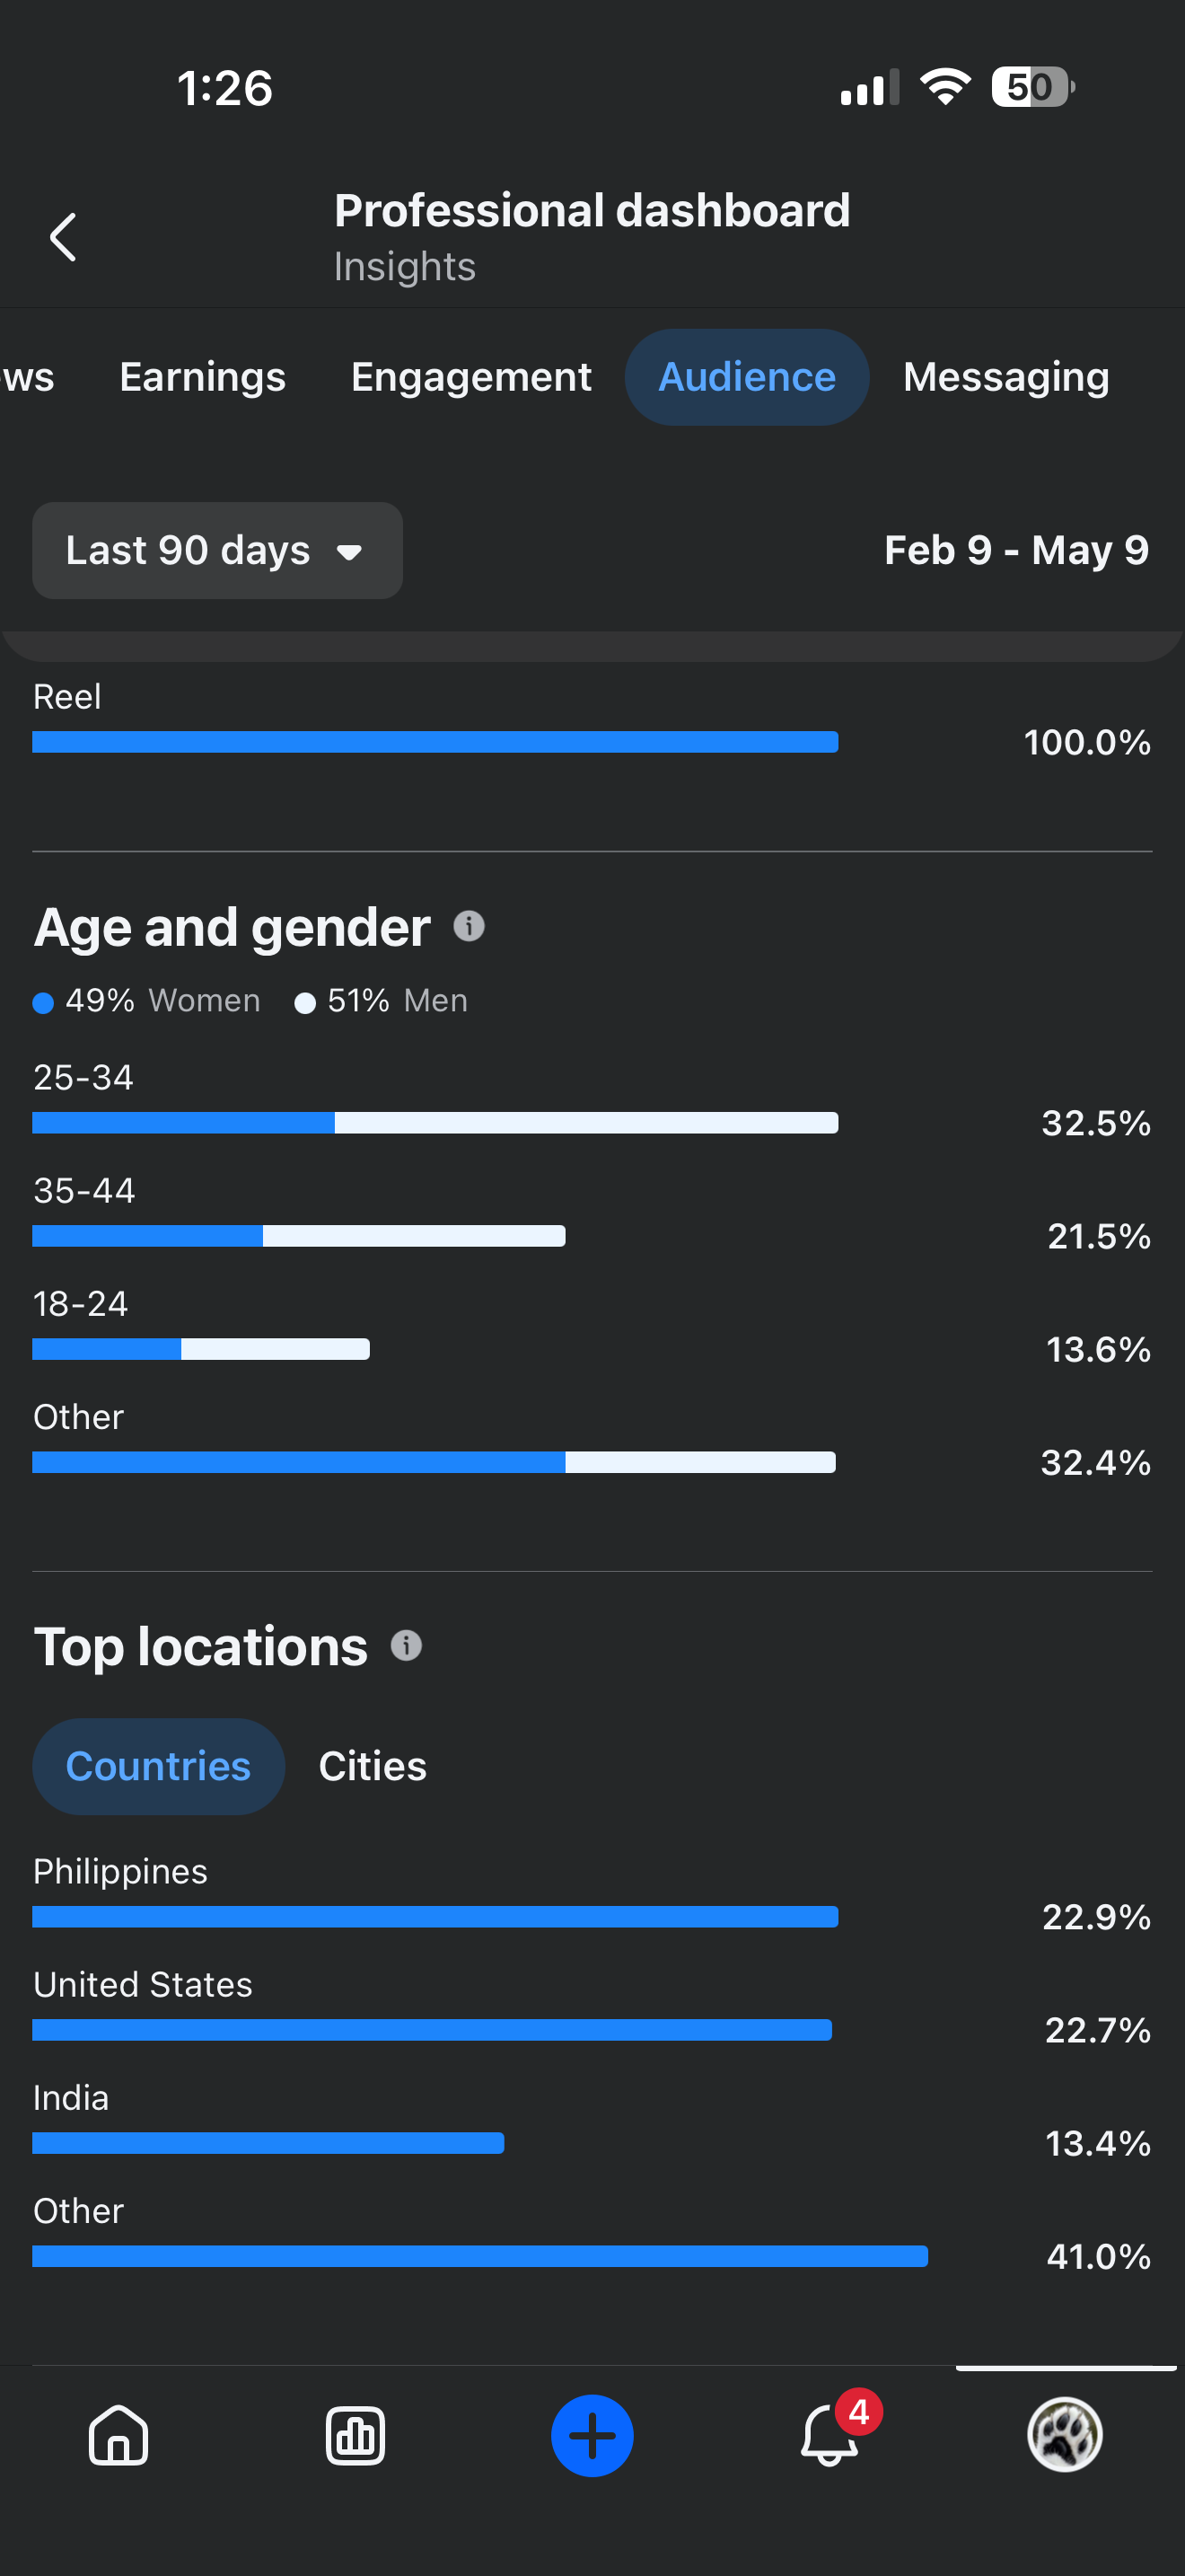1185x2576 pixels.
Task: Tap the back arrow icon
Action: [63, 237]
